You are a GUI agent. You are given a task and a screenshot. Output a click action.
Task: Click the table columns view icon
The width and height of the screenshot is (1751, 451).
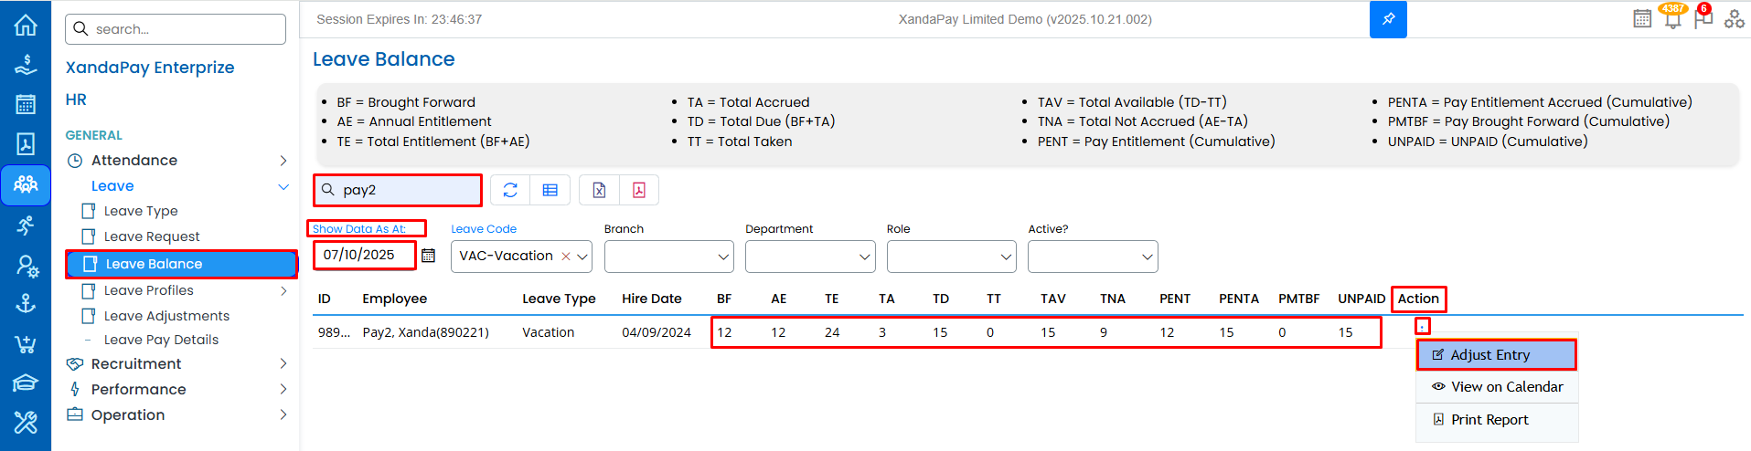(550, 190)
